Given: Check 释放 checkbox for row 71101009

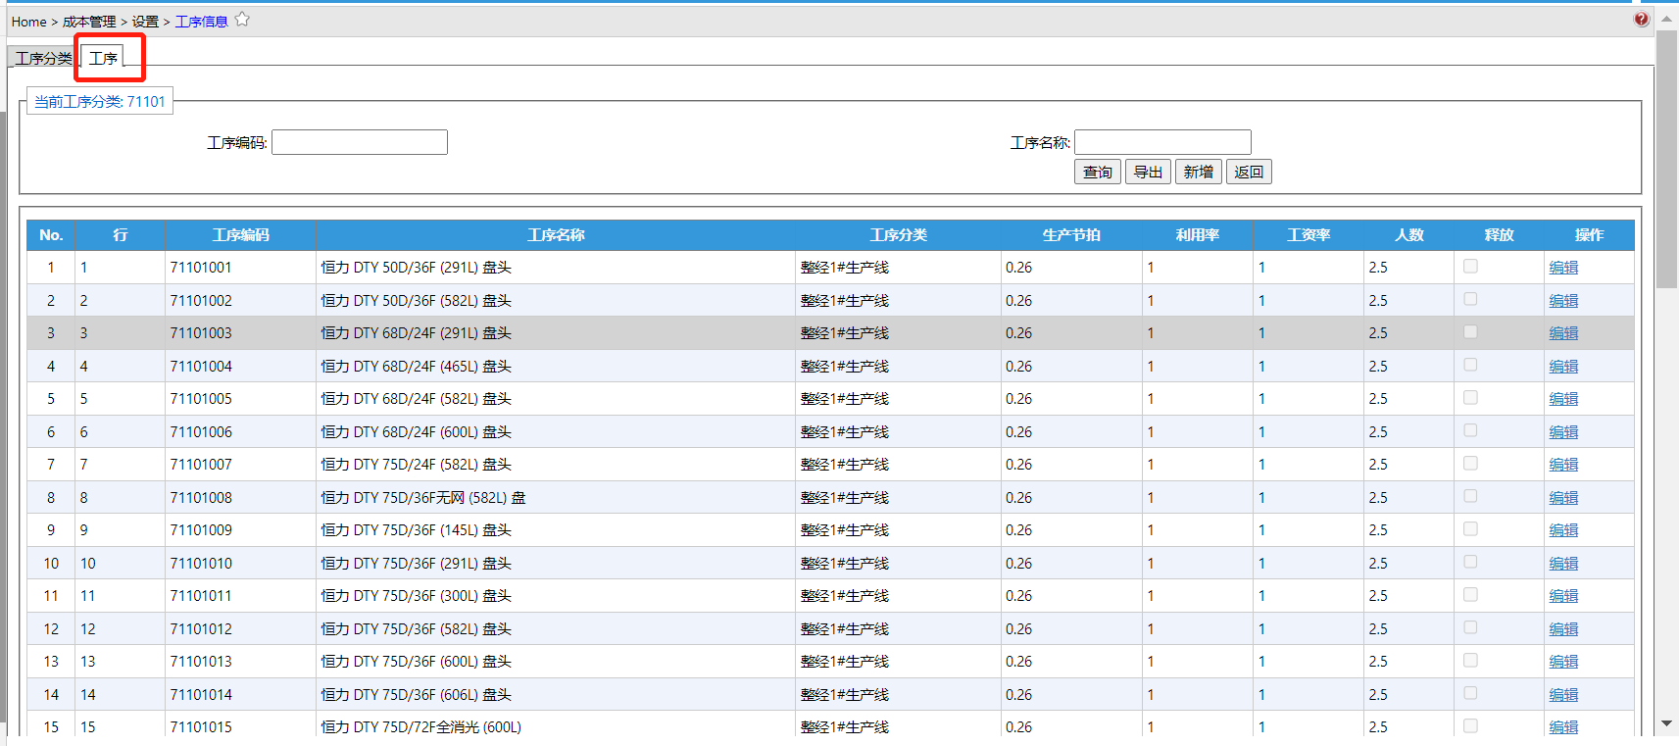Looking at the screenshot, I should [x=1470, y=528].
